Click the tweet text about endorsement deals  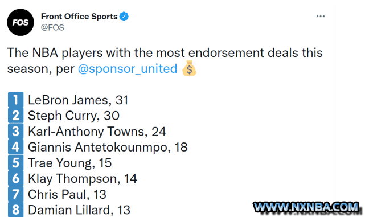pyautogui.click(x=165, y=60)
